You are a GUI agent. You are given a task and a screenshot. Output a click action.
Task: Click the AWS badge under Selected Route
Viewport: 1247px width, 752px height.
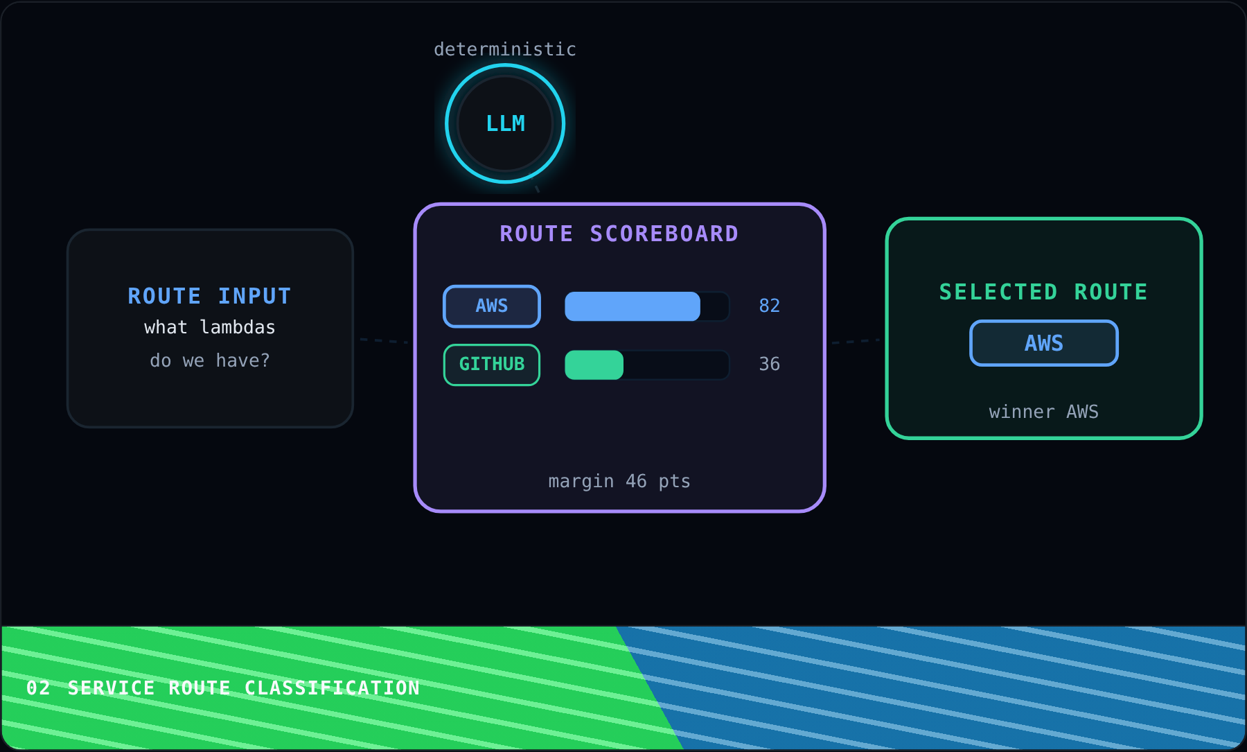[1044, 343]
